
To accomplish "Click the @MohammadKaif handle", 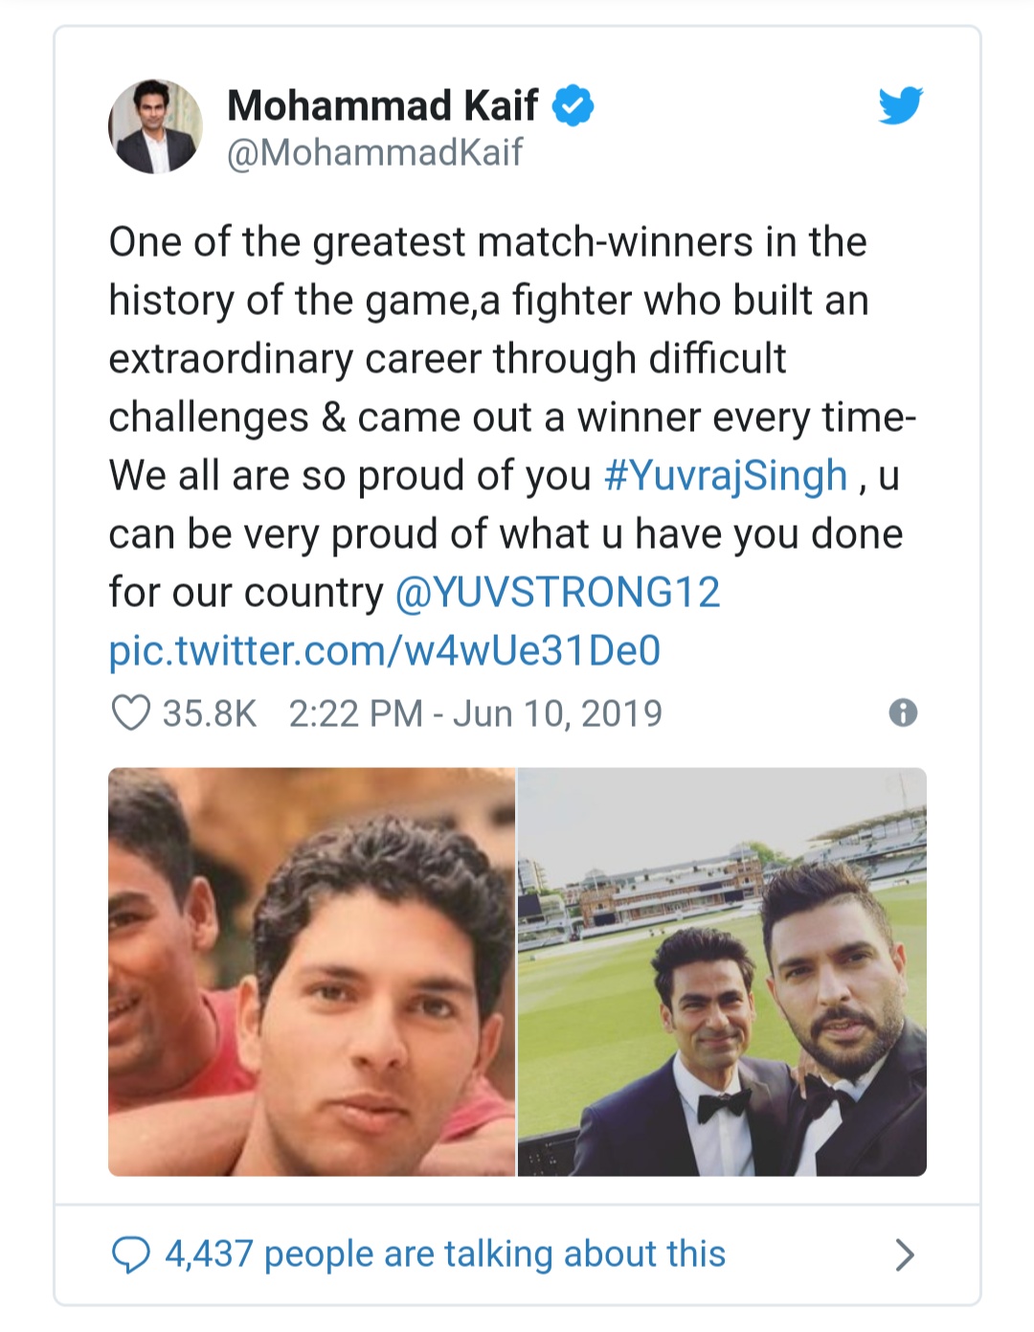I will click(x=374, y=153).
